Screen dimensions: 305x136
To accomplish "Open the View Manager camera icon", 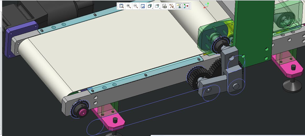I will tap(165, 6).
